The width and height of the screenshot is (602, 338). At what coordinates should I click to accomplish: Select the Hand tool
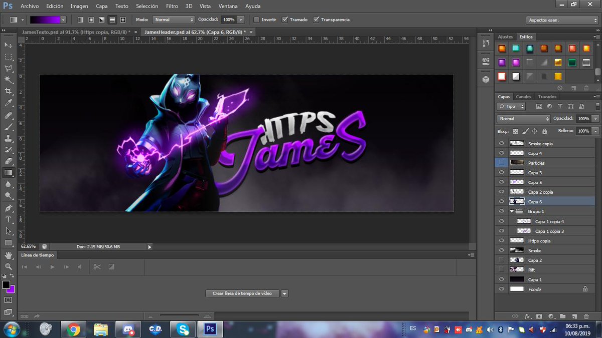[8, 255]
